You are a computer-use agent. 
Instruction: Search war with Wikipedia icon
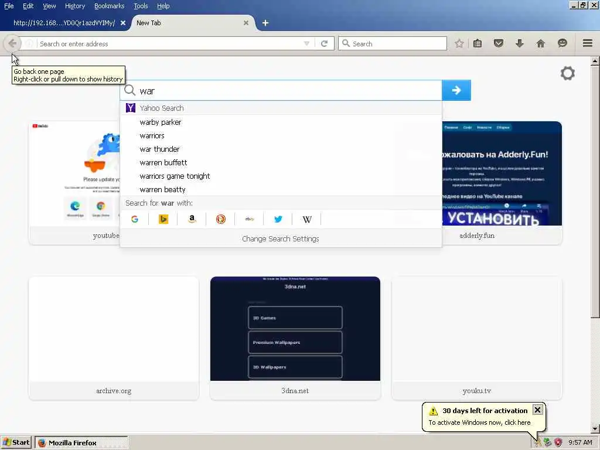(x=307, y=219)
